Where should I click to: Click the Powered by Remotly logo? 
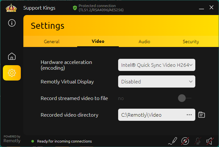pos(12,139)
